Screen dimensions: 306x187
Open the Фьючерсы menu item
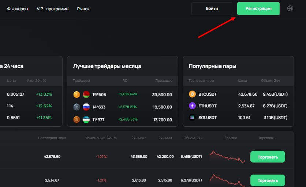point(18,9)
